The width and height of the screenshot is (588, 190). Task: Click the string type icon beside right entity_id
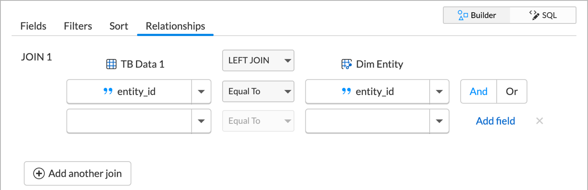346,91
